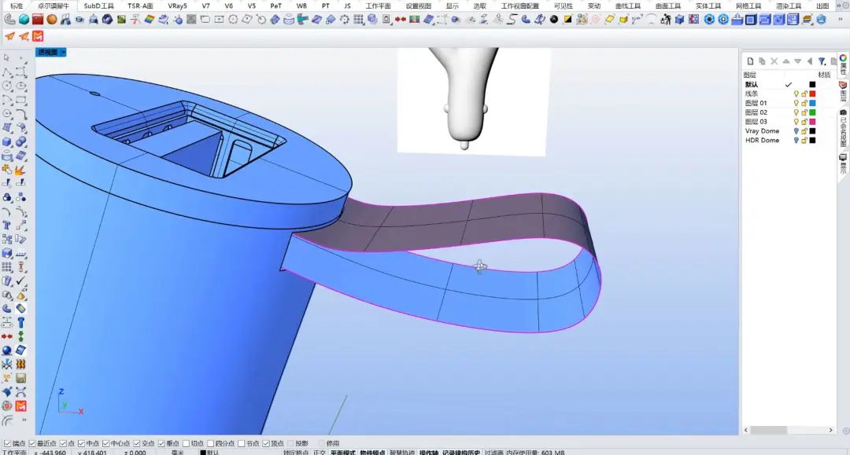Enable the 切点 osnap checkbox
850x455 pixels.
[187, 443]
